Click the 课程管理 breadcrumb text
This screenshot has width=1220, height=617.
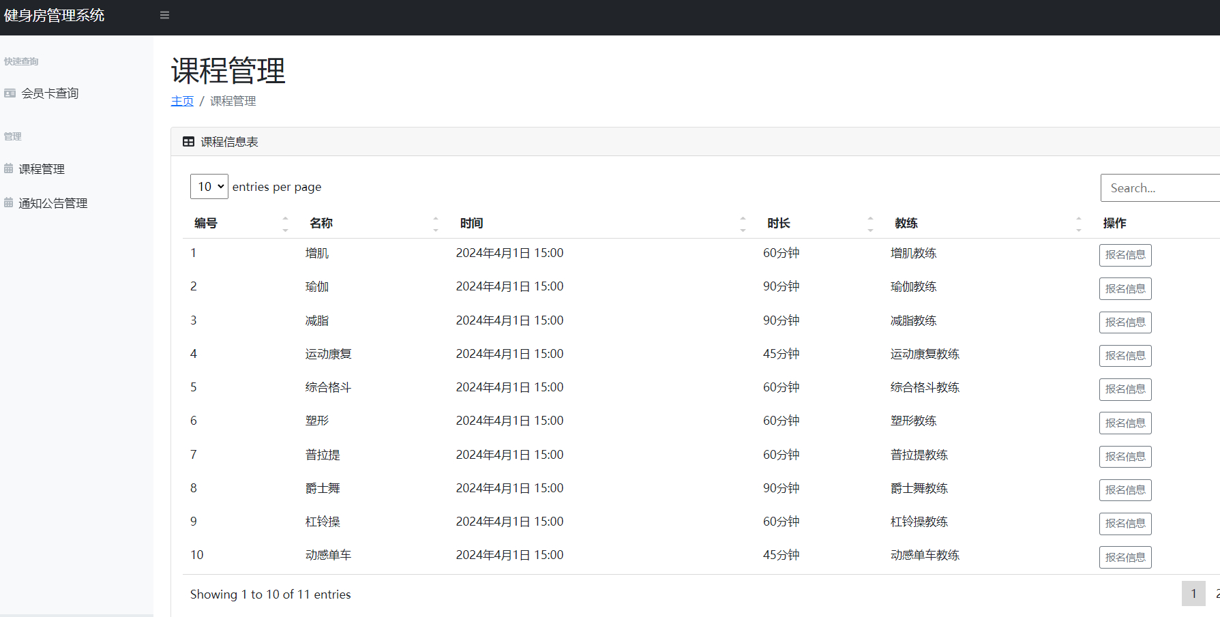(233, 101)
